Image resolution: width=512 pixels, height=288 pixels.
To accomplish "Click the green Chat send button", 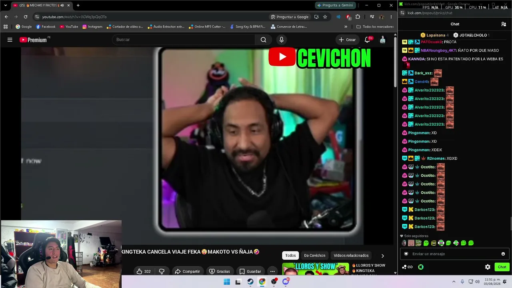I will (502, 267).
